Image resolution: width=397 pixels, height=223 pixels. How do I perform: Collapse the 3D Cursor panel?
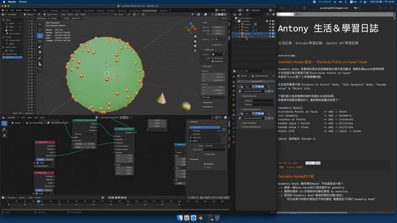click(207, 66)
